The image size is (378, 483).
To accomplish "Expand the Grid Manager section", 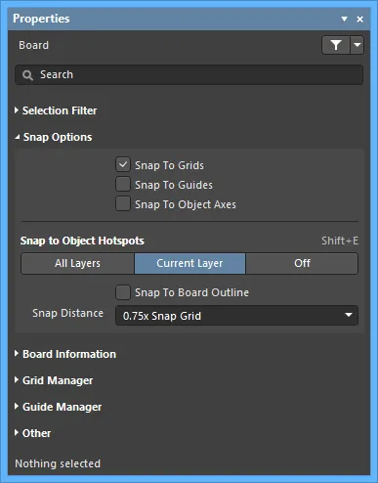I will [x=54, y=380].
